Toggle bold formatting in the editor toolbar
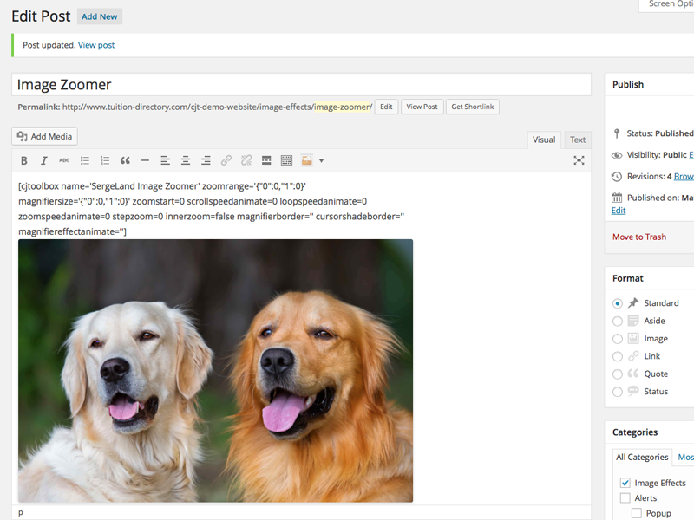Image resolution: width=694 pixels, height=520 pixels. 24,160
